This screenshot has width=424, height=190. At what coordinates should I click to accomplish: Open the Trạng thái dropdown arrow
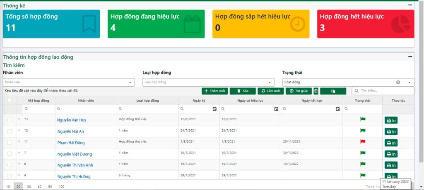(x=410, y=82)
